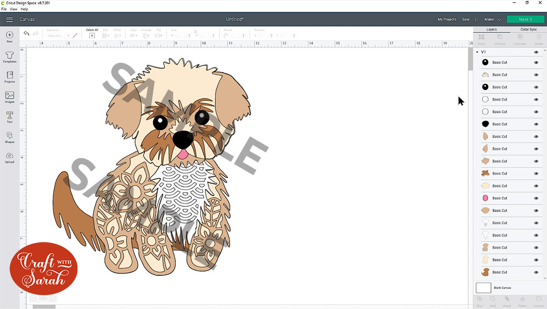Screen dimensions: 547x309
Task: Switch to the Color Sync tab
Action: [529, 30]
